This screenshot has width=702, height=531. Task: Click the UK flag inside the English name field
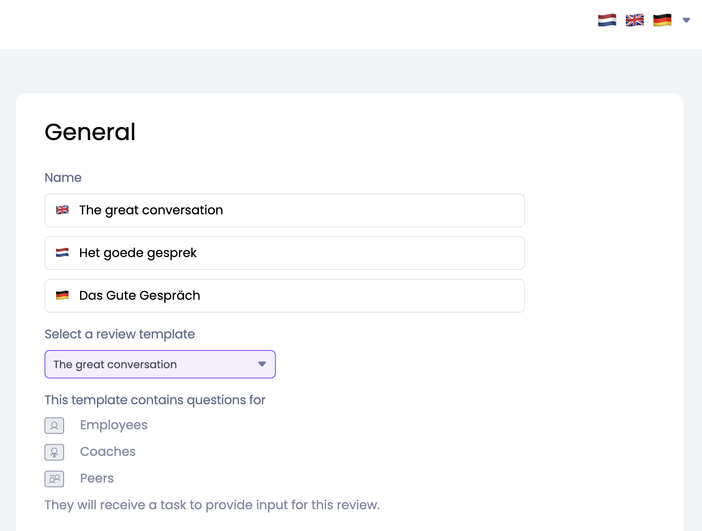pyautogui.click(x=62, y=210)
